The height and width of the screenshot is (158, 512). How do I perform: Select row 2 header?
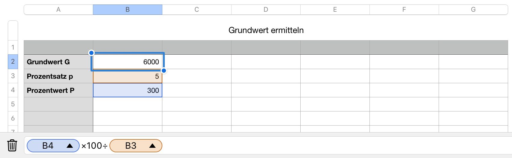tap(13, 62)
